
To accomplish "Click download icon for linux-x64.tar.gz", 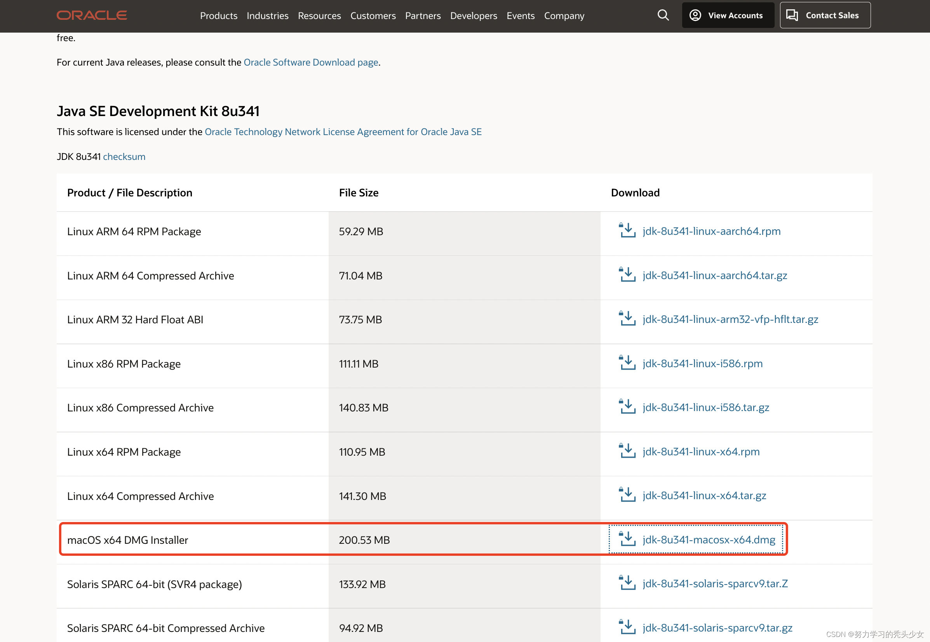I will click(x=627, y=495).
